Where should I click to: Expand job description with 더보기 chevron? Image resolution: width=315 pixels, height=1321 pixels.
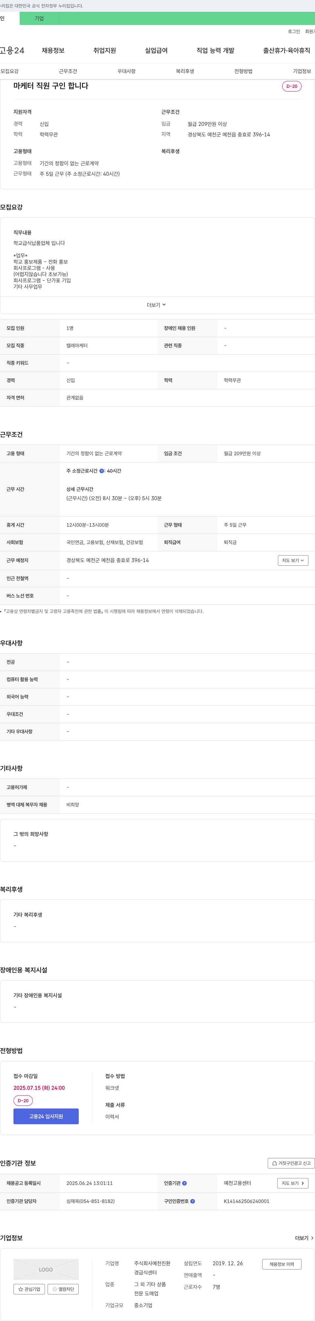coord(157,305)
